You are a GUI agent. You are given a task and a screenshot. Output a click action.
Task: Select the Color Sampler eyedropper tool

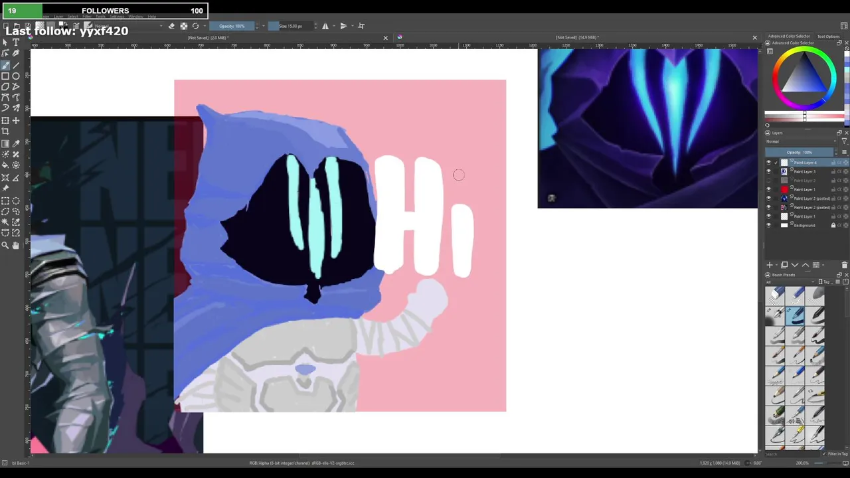[x=16, y=143]
